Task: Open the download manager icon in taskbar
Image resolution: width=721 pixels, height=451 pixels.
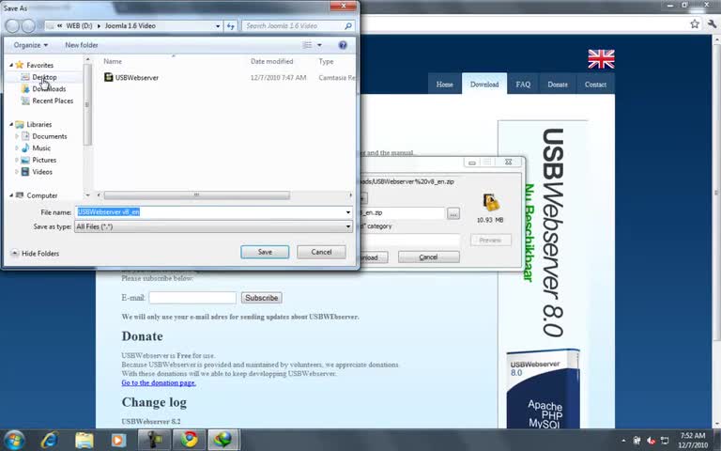Action: 223,440
